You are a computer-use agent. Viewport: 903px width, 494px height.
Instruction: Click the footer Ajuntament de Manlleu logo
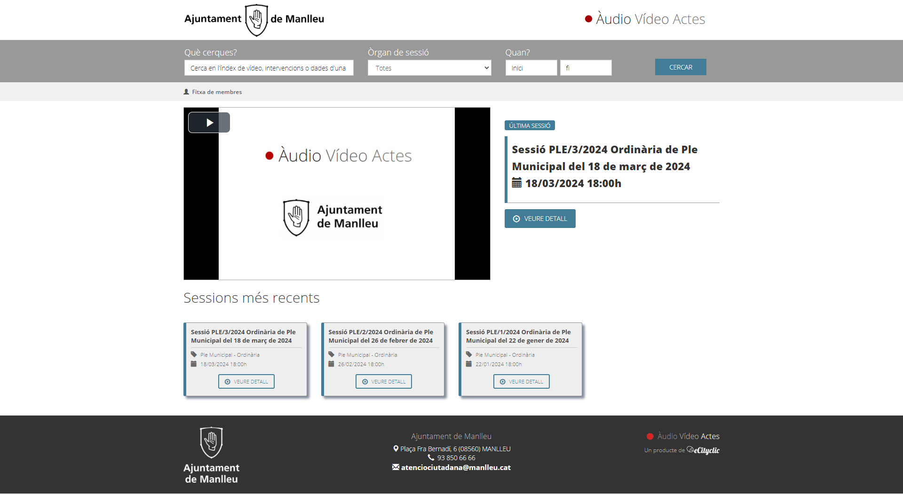pyautogui.click(x=211, y=455)
